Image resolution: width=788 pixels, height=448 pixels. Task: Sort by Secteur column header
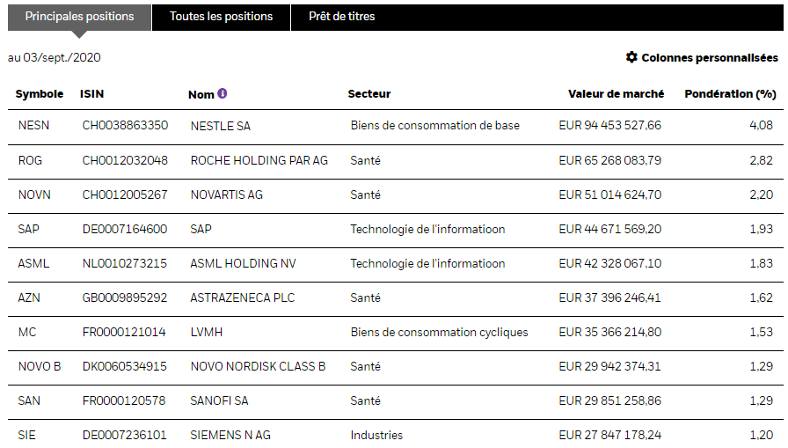[x=369, y=93]
